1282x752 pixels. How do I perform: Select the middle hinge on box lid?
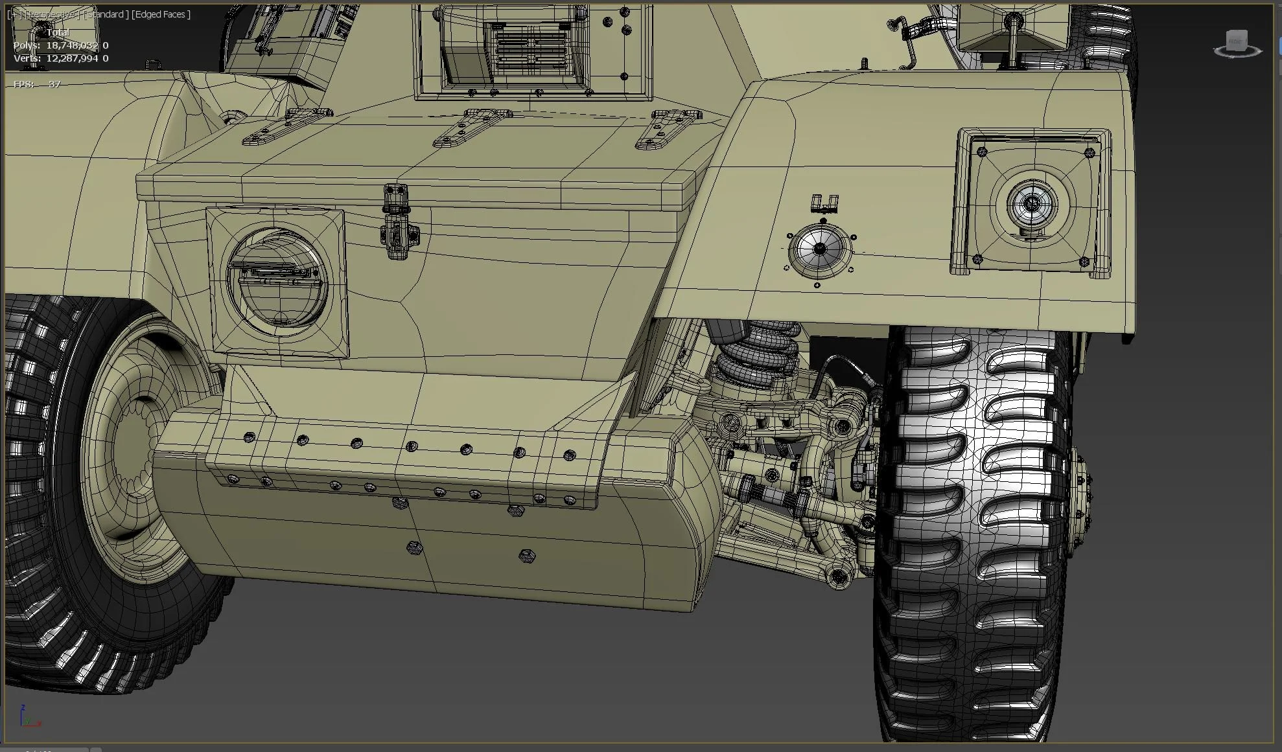(469, 127)
